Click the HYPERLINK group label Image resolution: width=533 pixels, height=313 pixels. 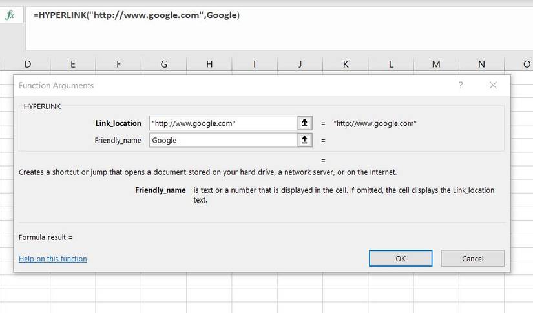pyautogui.click(x=42, y=106)
